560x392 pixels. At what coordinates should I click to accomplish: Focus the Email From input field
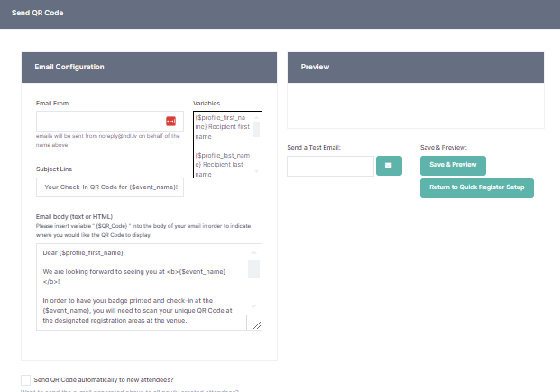(x=99, y=121)
